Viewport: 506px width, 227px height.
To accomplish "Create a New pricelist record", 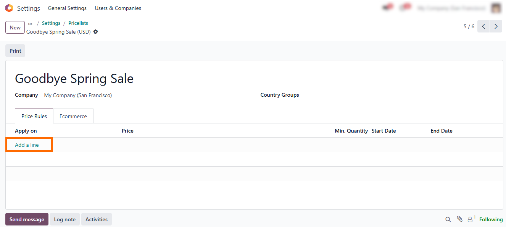I will pyautogui.click(x=15, y=28).
